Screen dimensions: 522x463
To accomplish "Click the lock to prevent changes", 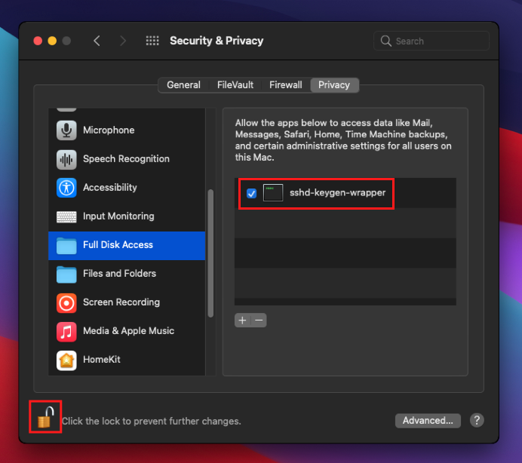I will [46, 418].
